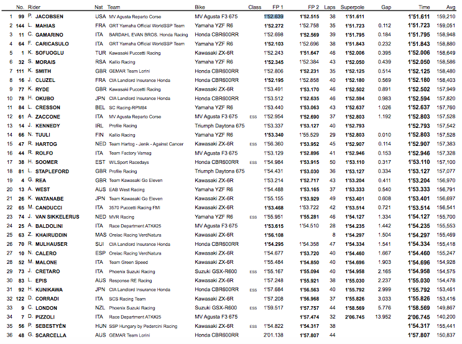The image size is (462, 344).
Task: Select rider name MAHIAS
Action: click(45, 26)
